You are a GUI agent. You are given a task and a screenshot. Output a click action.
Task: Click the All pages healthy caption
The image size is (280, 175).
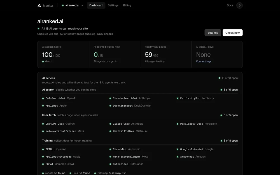pos(155,61)
